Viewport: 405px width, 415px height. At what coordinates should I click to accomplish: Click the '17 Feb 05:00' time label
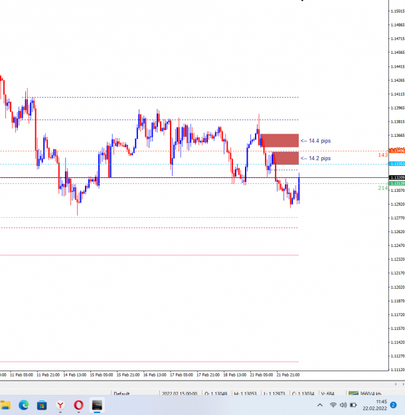click(x=181, y=374)
